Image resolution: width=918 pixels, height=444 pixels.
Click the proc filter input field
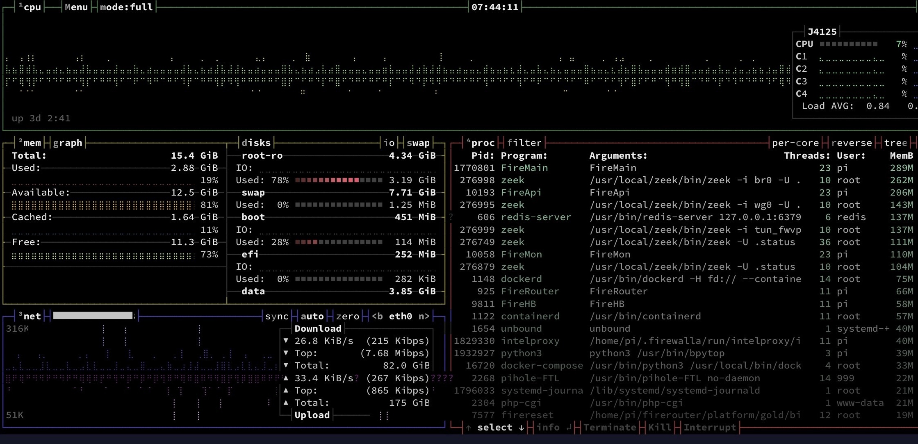pos(524,143)
